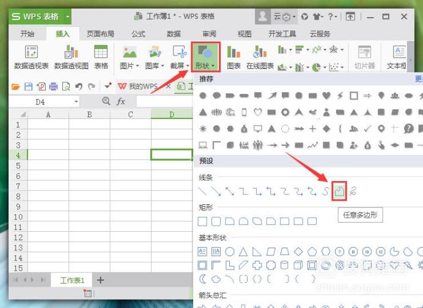Open the help question mark menu
Viewport: 423px width, 308px height.
click(333, 16)
